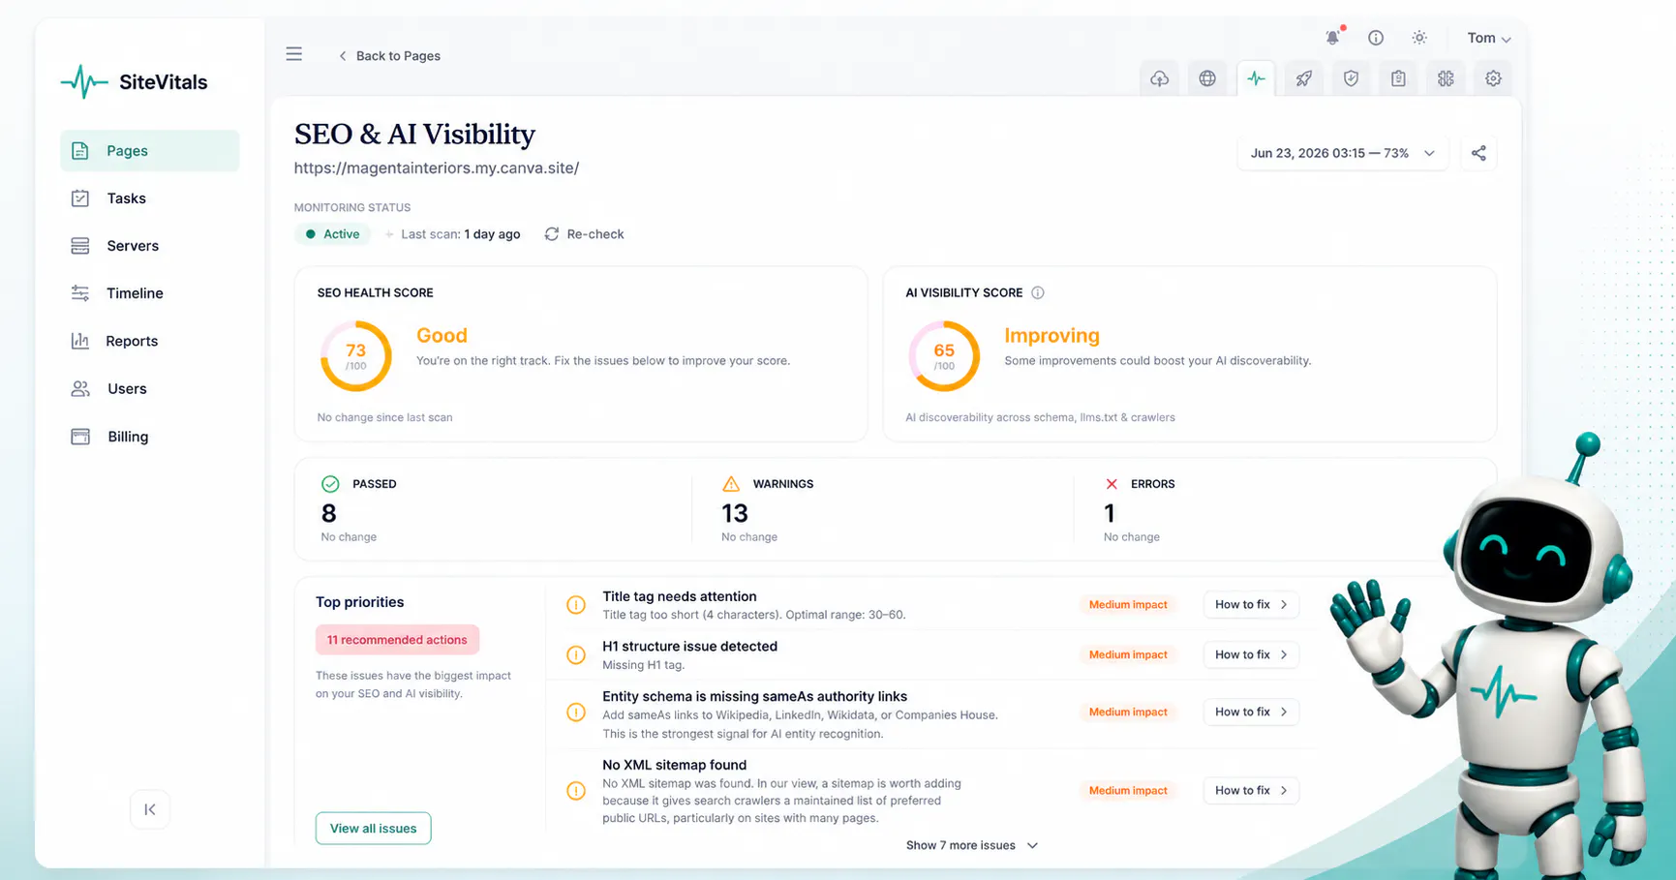Click the Active monitoring status badge

pos(333,234)
